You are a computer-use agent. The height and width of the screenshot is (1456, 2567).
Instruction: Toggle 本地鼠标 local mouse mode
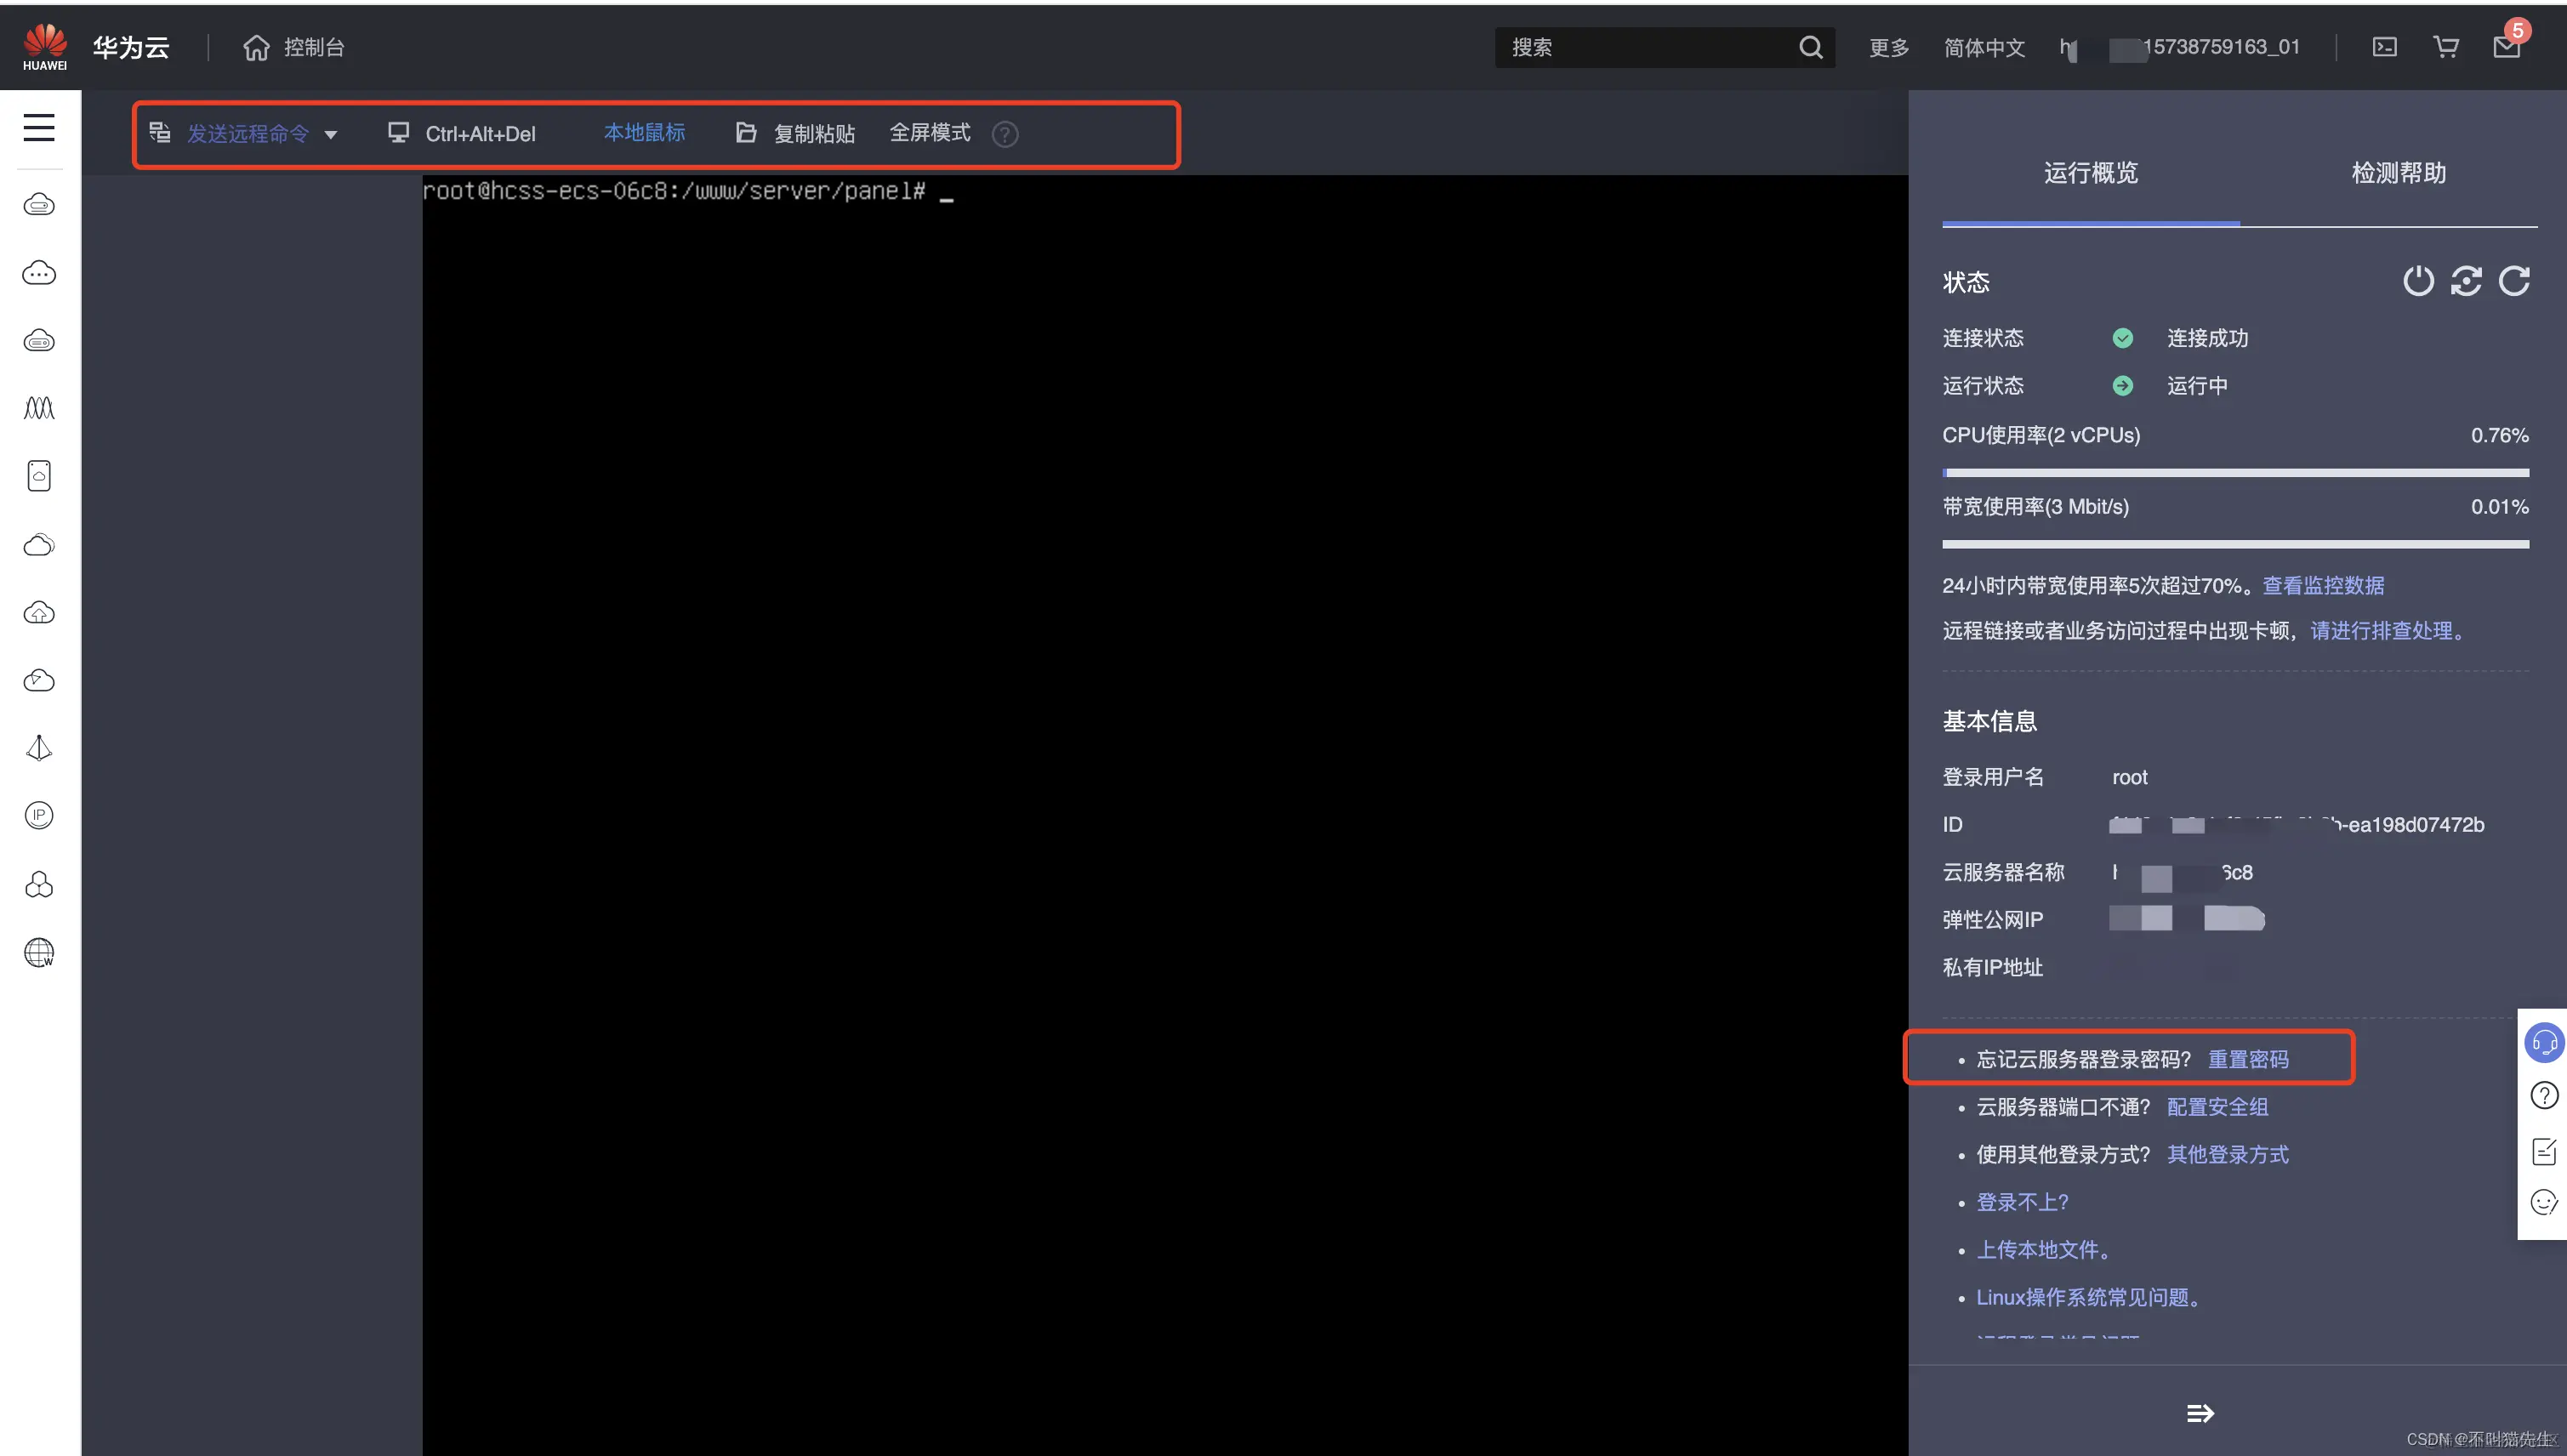pos(644,133)
